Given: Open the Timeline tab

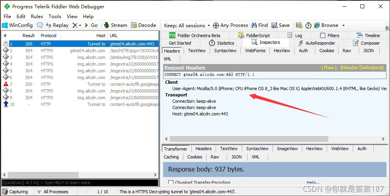Looking at the screenshot, I should [368, 35].
